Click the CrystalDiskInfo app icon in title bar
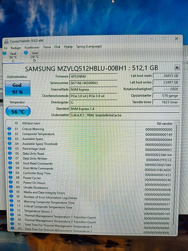 click(x=7, y=41)
